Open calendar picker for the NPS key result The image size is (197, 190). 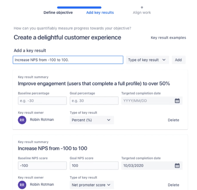click(177, 166)
